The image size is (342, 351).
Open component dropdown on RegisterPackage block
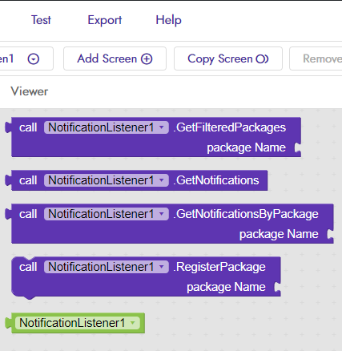click(x=161, y=267)
